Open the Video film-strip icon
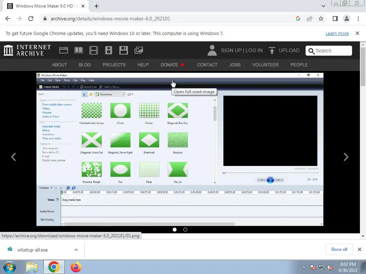366x274 pixels. click(94, 50)
